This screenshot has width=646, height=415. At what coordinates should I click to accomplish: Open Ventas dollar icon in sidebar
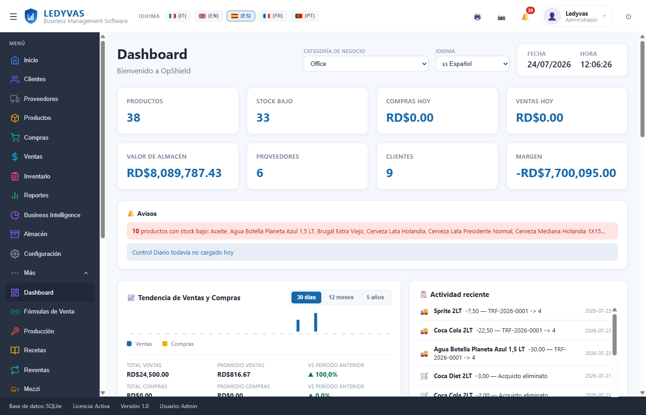15,157
